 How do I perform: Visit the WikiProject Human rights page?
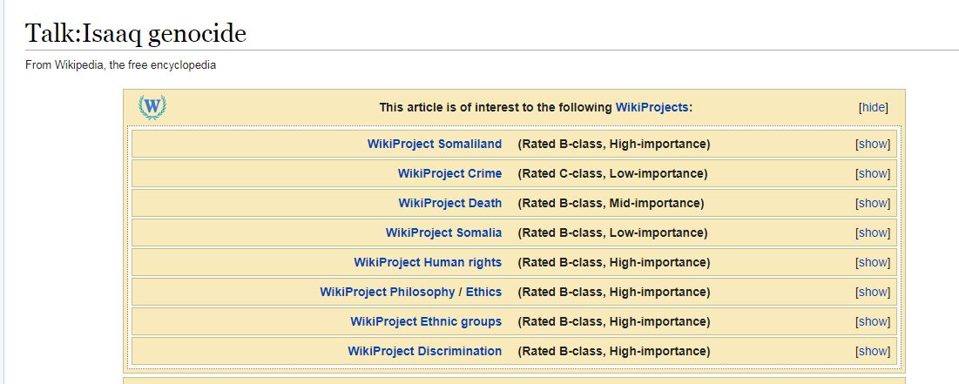[428, 262]
